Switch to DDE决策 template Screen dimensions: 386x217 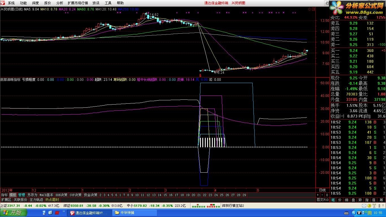click(x=61, y=195)
